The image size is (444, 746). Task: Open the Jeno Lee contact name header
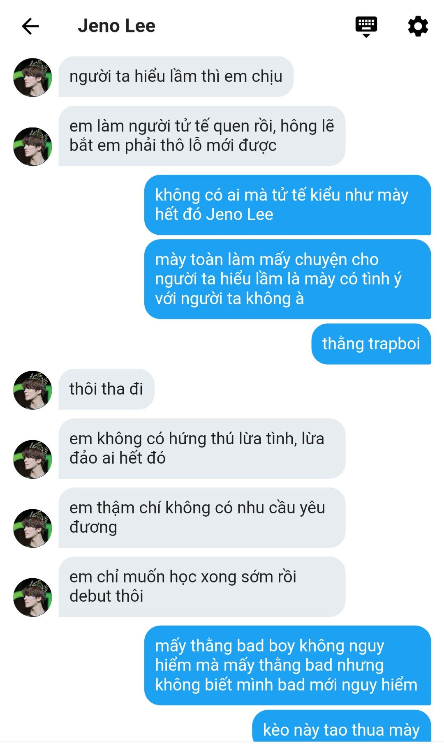click(x=116, y=26)
